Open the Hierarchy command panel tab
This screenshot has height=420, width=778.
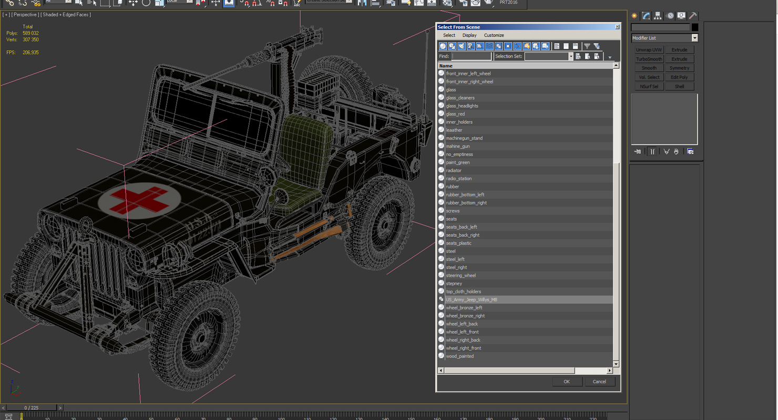pos(658,16)
